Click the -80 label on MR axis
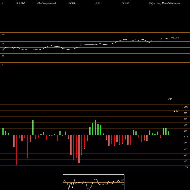The image size is (190, 190). tap(185, 161)
